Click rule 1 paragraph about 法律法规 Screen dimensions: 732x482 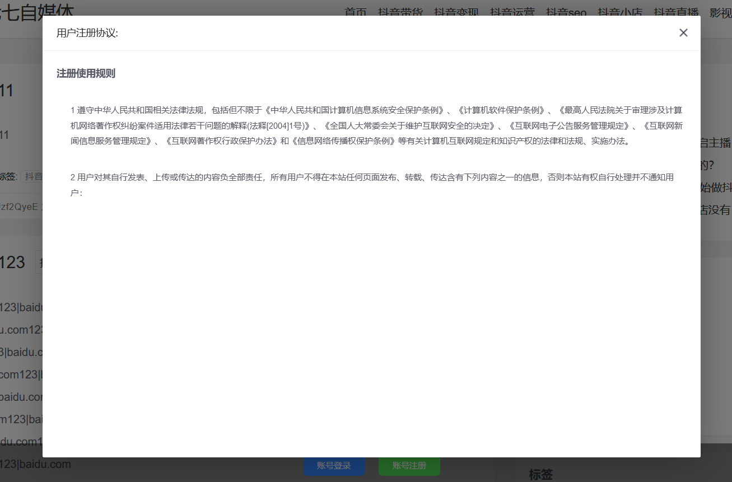[376, 125]
